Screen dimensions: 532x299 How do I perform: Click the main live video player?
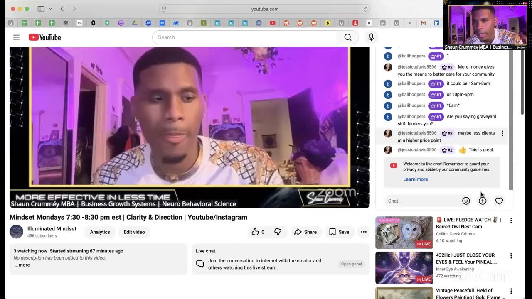coord(190,127)
